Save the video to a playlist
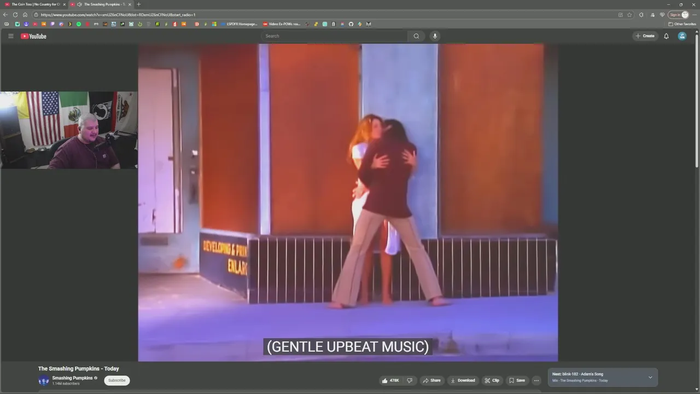700x394 pixels. (517, 380)
